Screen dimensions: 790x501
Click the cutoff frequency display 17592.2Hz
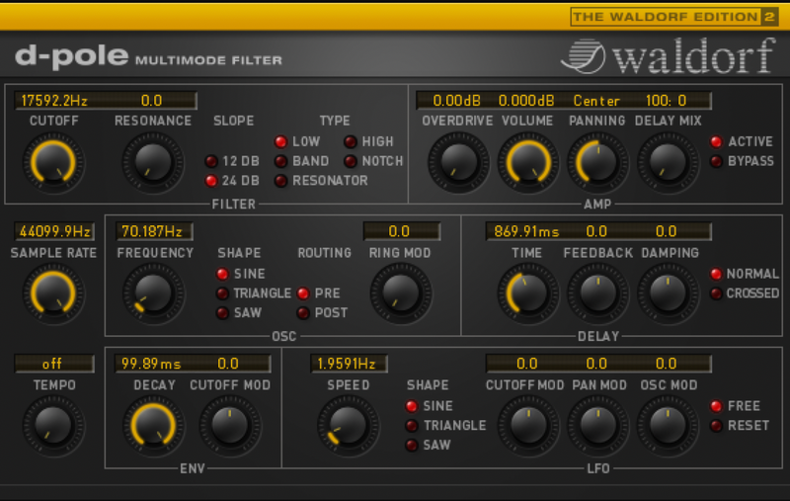[x=53, y=101]
